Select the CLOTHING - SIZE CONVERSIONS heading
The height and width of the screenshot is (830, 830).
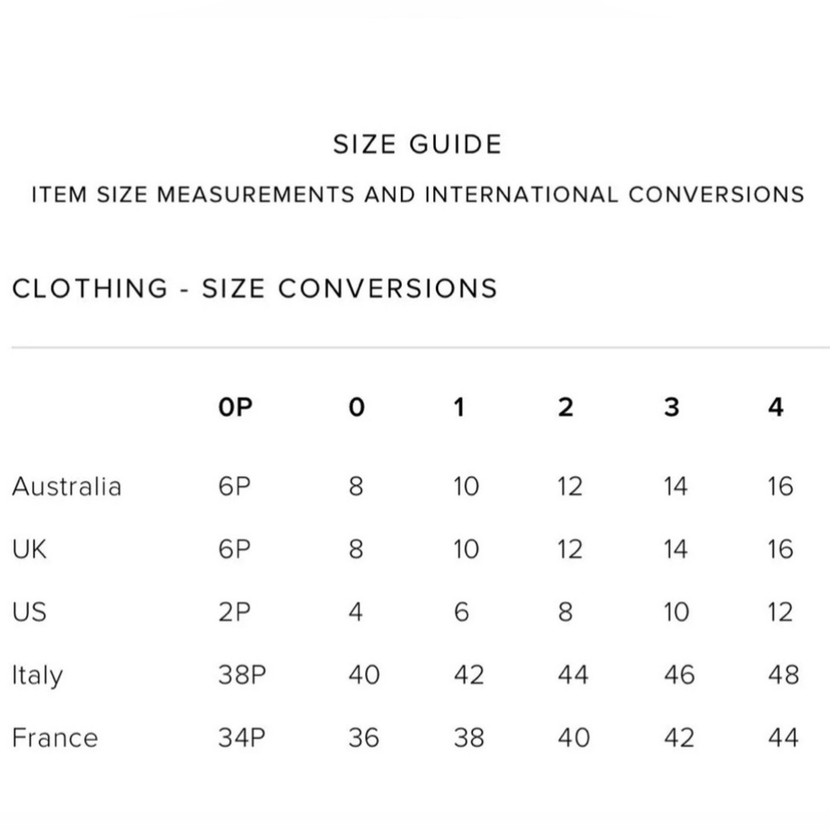(x=255, y=289)
